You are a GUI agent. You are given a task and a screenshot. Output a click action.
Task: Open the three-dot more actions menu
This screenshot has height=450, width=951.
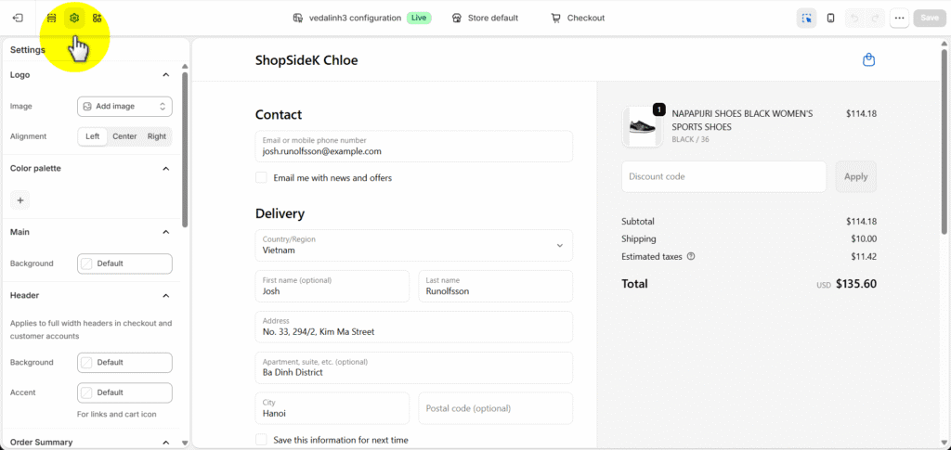click(899, 19)
